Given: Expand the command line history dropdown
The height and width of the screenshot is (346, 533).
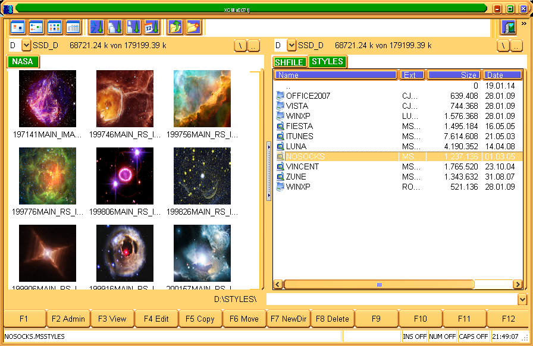Looking at the screenshot, I should (x=522, y=300).
